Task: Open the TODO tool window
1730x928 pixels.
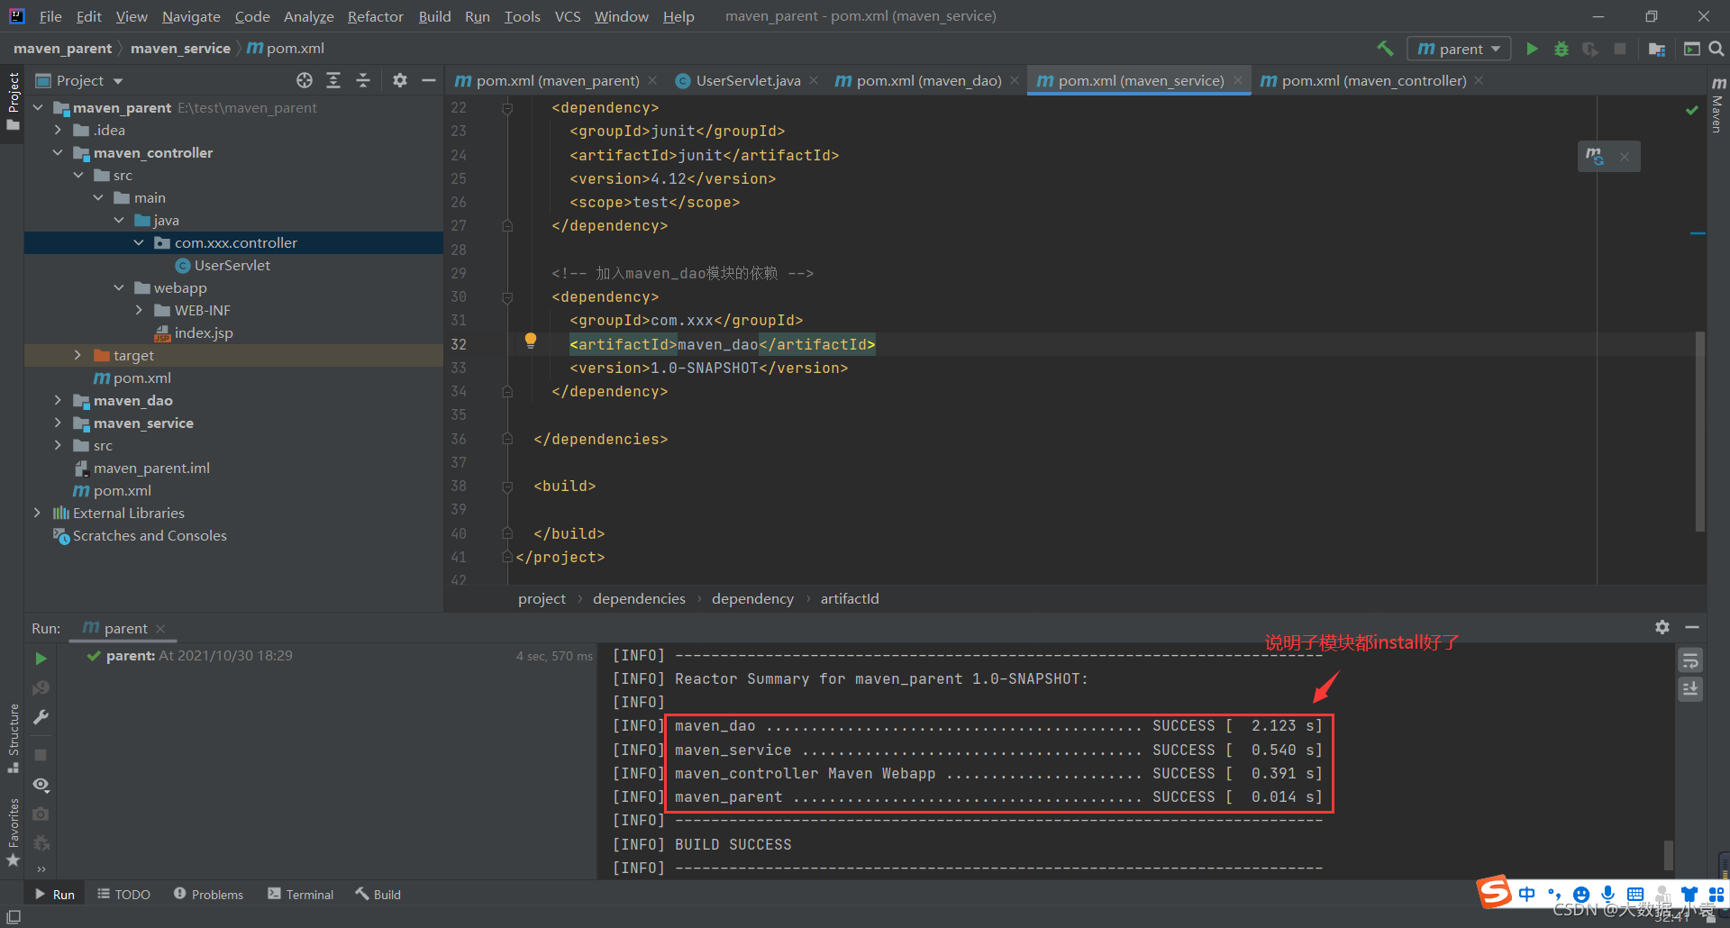Action: [123, 894]
